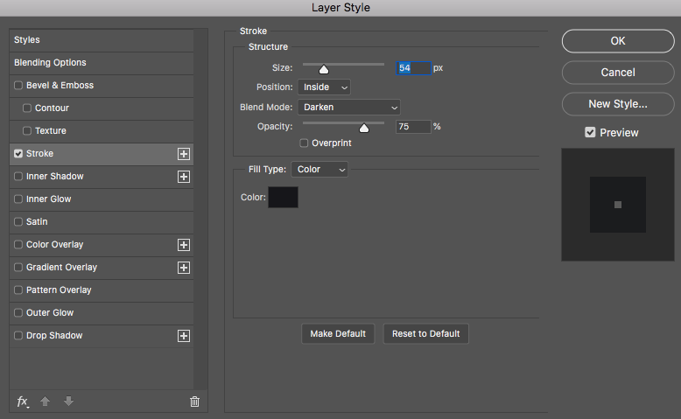The height and width of the screenshot is (419, 681).
Task: Click the New Style... button
Action: pos(618,104)
